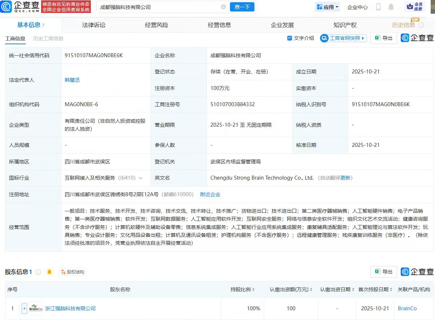Open the mobile phone icon in header
The image size is (435, 320).
click(378, 7)
